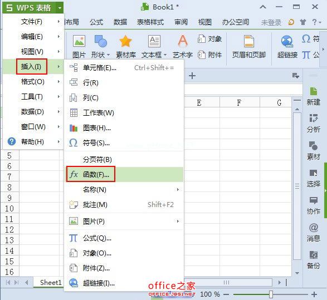
Task: Open the WPS 表格 dropdown arrow
Action: click(x=60, y=8)
